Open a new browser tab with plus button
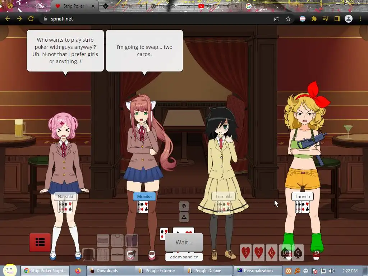 pyautogui.click(x=297, y=6)
